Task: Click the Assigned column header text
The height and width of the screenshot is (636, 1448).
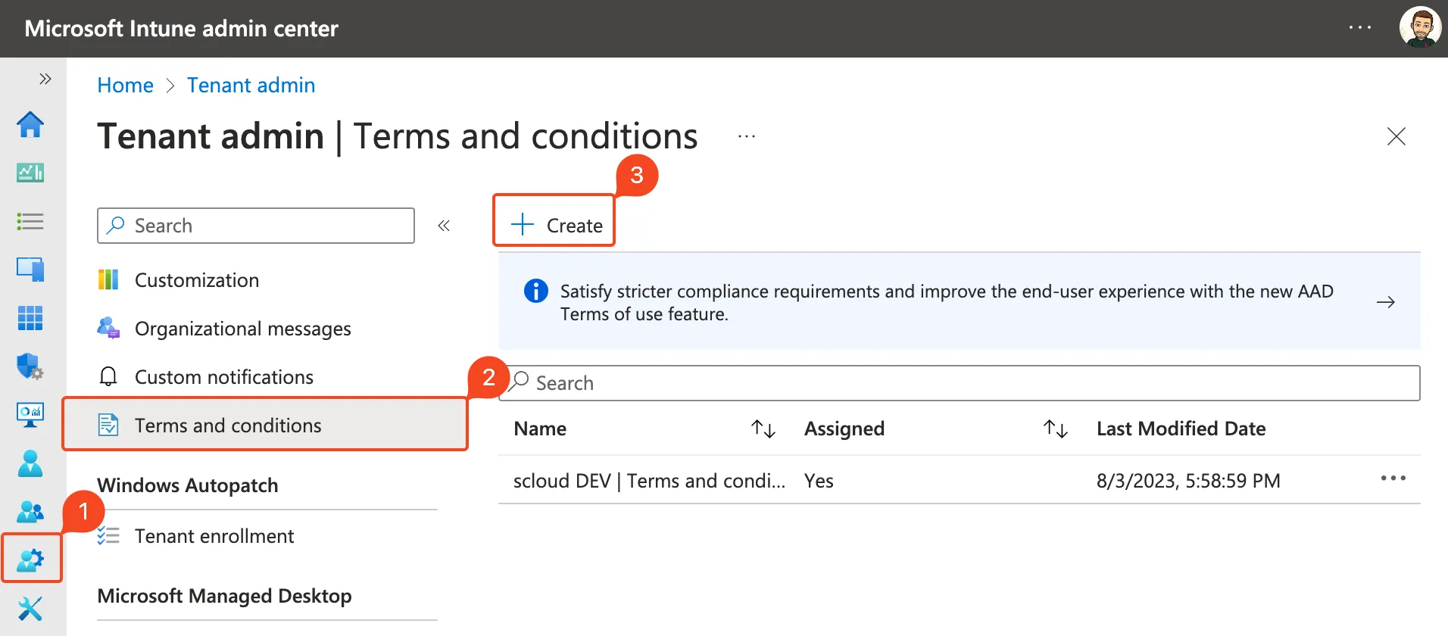Action: point(844,429)
